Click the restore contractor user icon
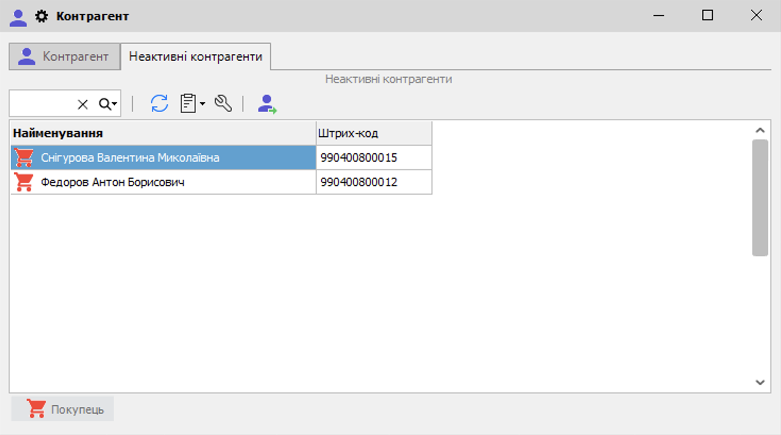 click(x=267, y=104)
